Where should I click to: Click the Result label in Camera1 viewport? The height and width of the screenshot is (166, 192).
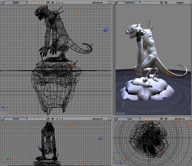pyautogui.click(x=120, y=113)
